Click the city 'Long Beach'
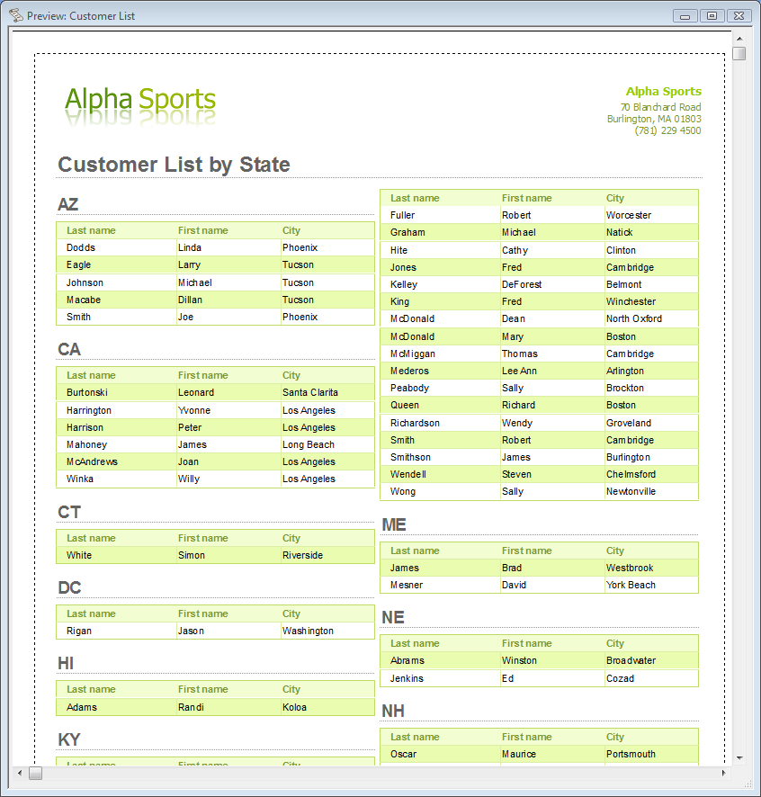This screenshot has width=761, height=797. pos(309,444)
